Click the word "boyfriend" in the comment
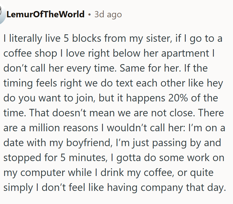The image size is (233, 204). pyautogui.click(x=89, y=143)
